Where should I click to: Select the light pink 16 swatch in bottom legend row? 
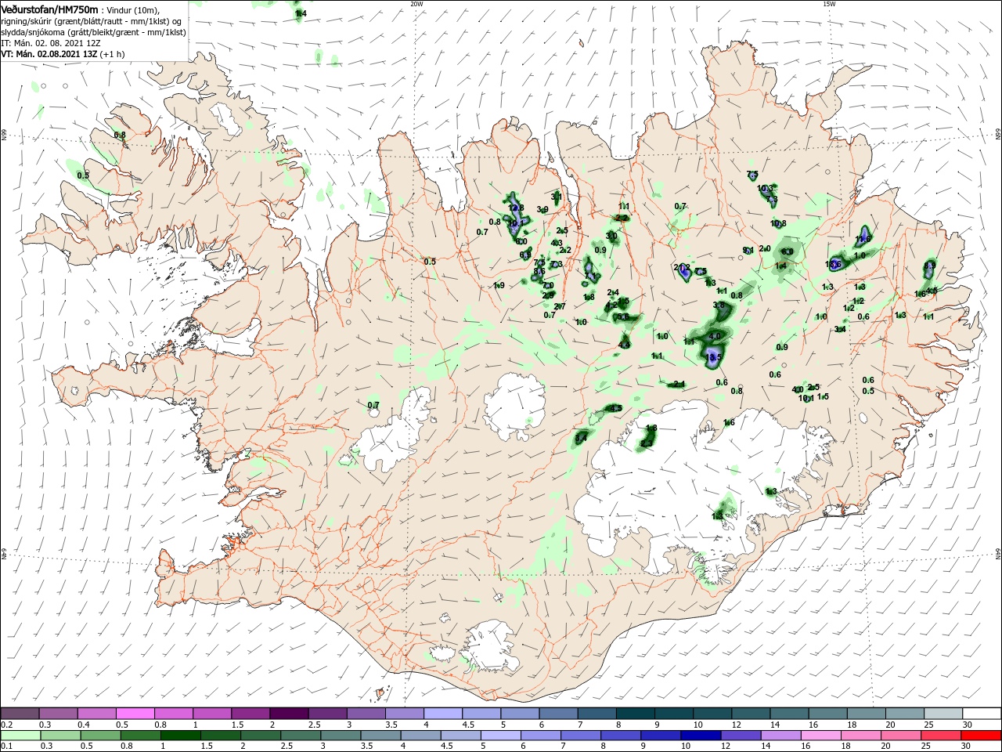click(x=821, y=736)
